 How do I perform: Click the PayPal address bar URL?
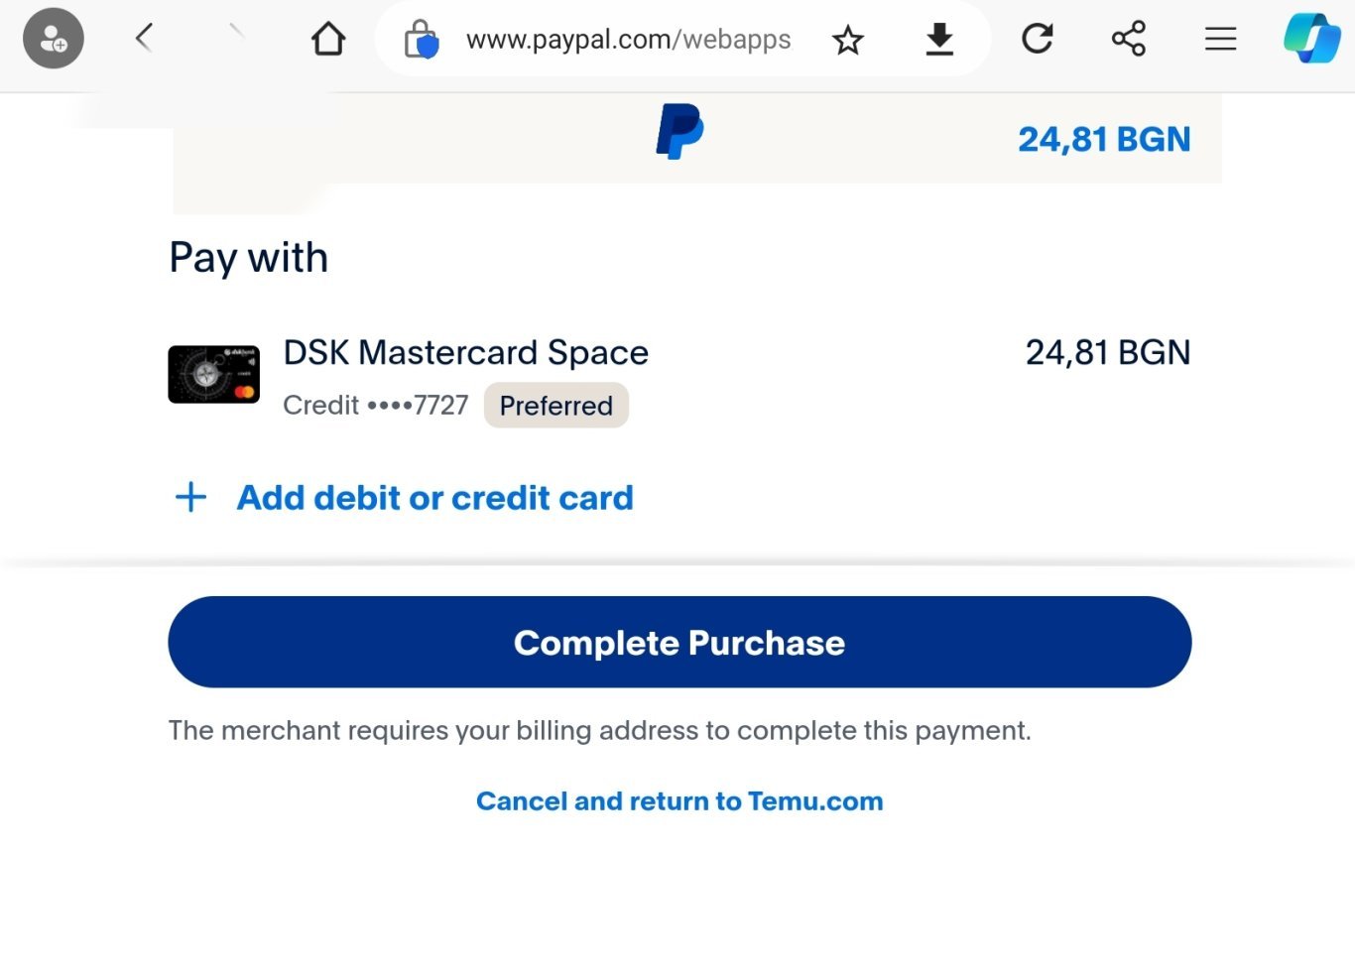(x=628, y=40)
